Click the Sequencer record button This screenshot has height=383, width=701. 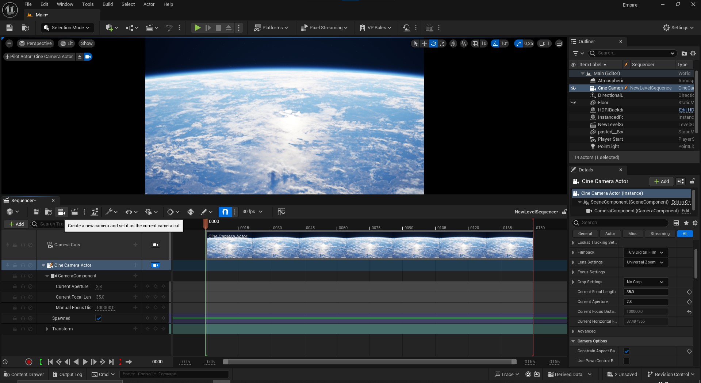pos(28,362)
